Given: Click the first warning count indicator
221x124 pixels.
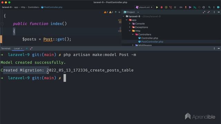Looking at the screenshot, I should 106,12.
